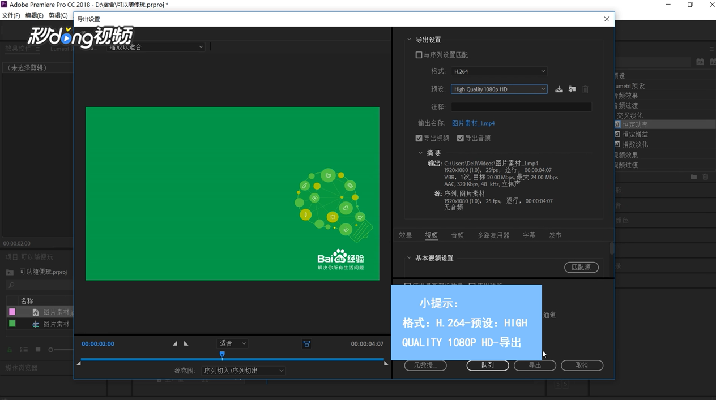Collapse the 摘要 summary section
This screenshot has height=400, width=716.
[420, 153]
